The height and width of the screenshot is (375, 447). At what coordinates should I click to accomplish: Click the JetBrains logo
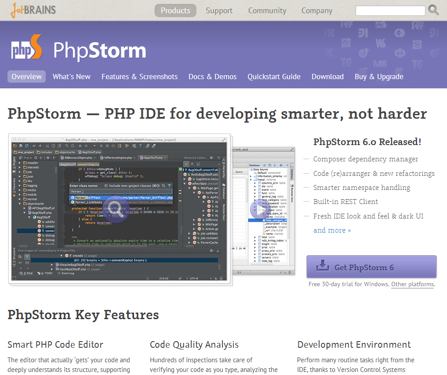tap(33, 10)
